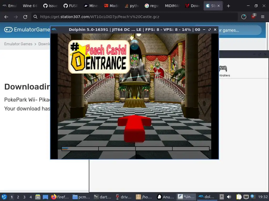Screen dimensions: 269x201
Task: Reload the page with the refresh icon
Action: (25, 17)
